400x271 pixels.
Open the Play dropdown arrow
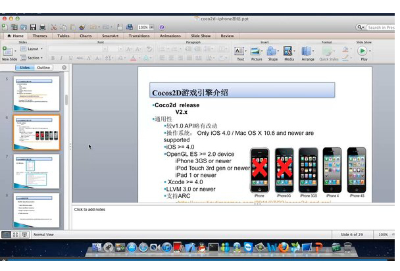click(370, 51)
